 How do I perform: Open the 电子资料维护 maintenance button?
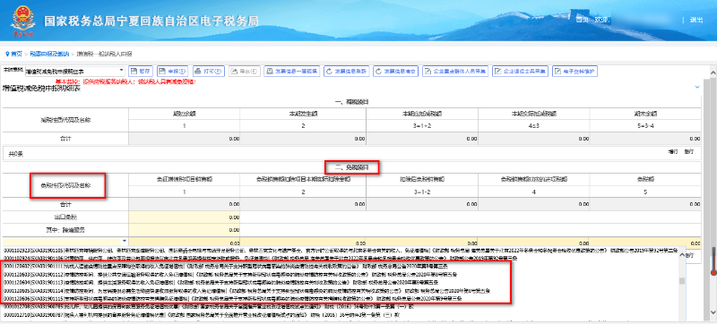click(x=574, y=72)
